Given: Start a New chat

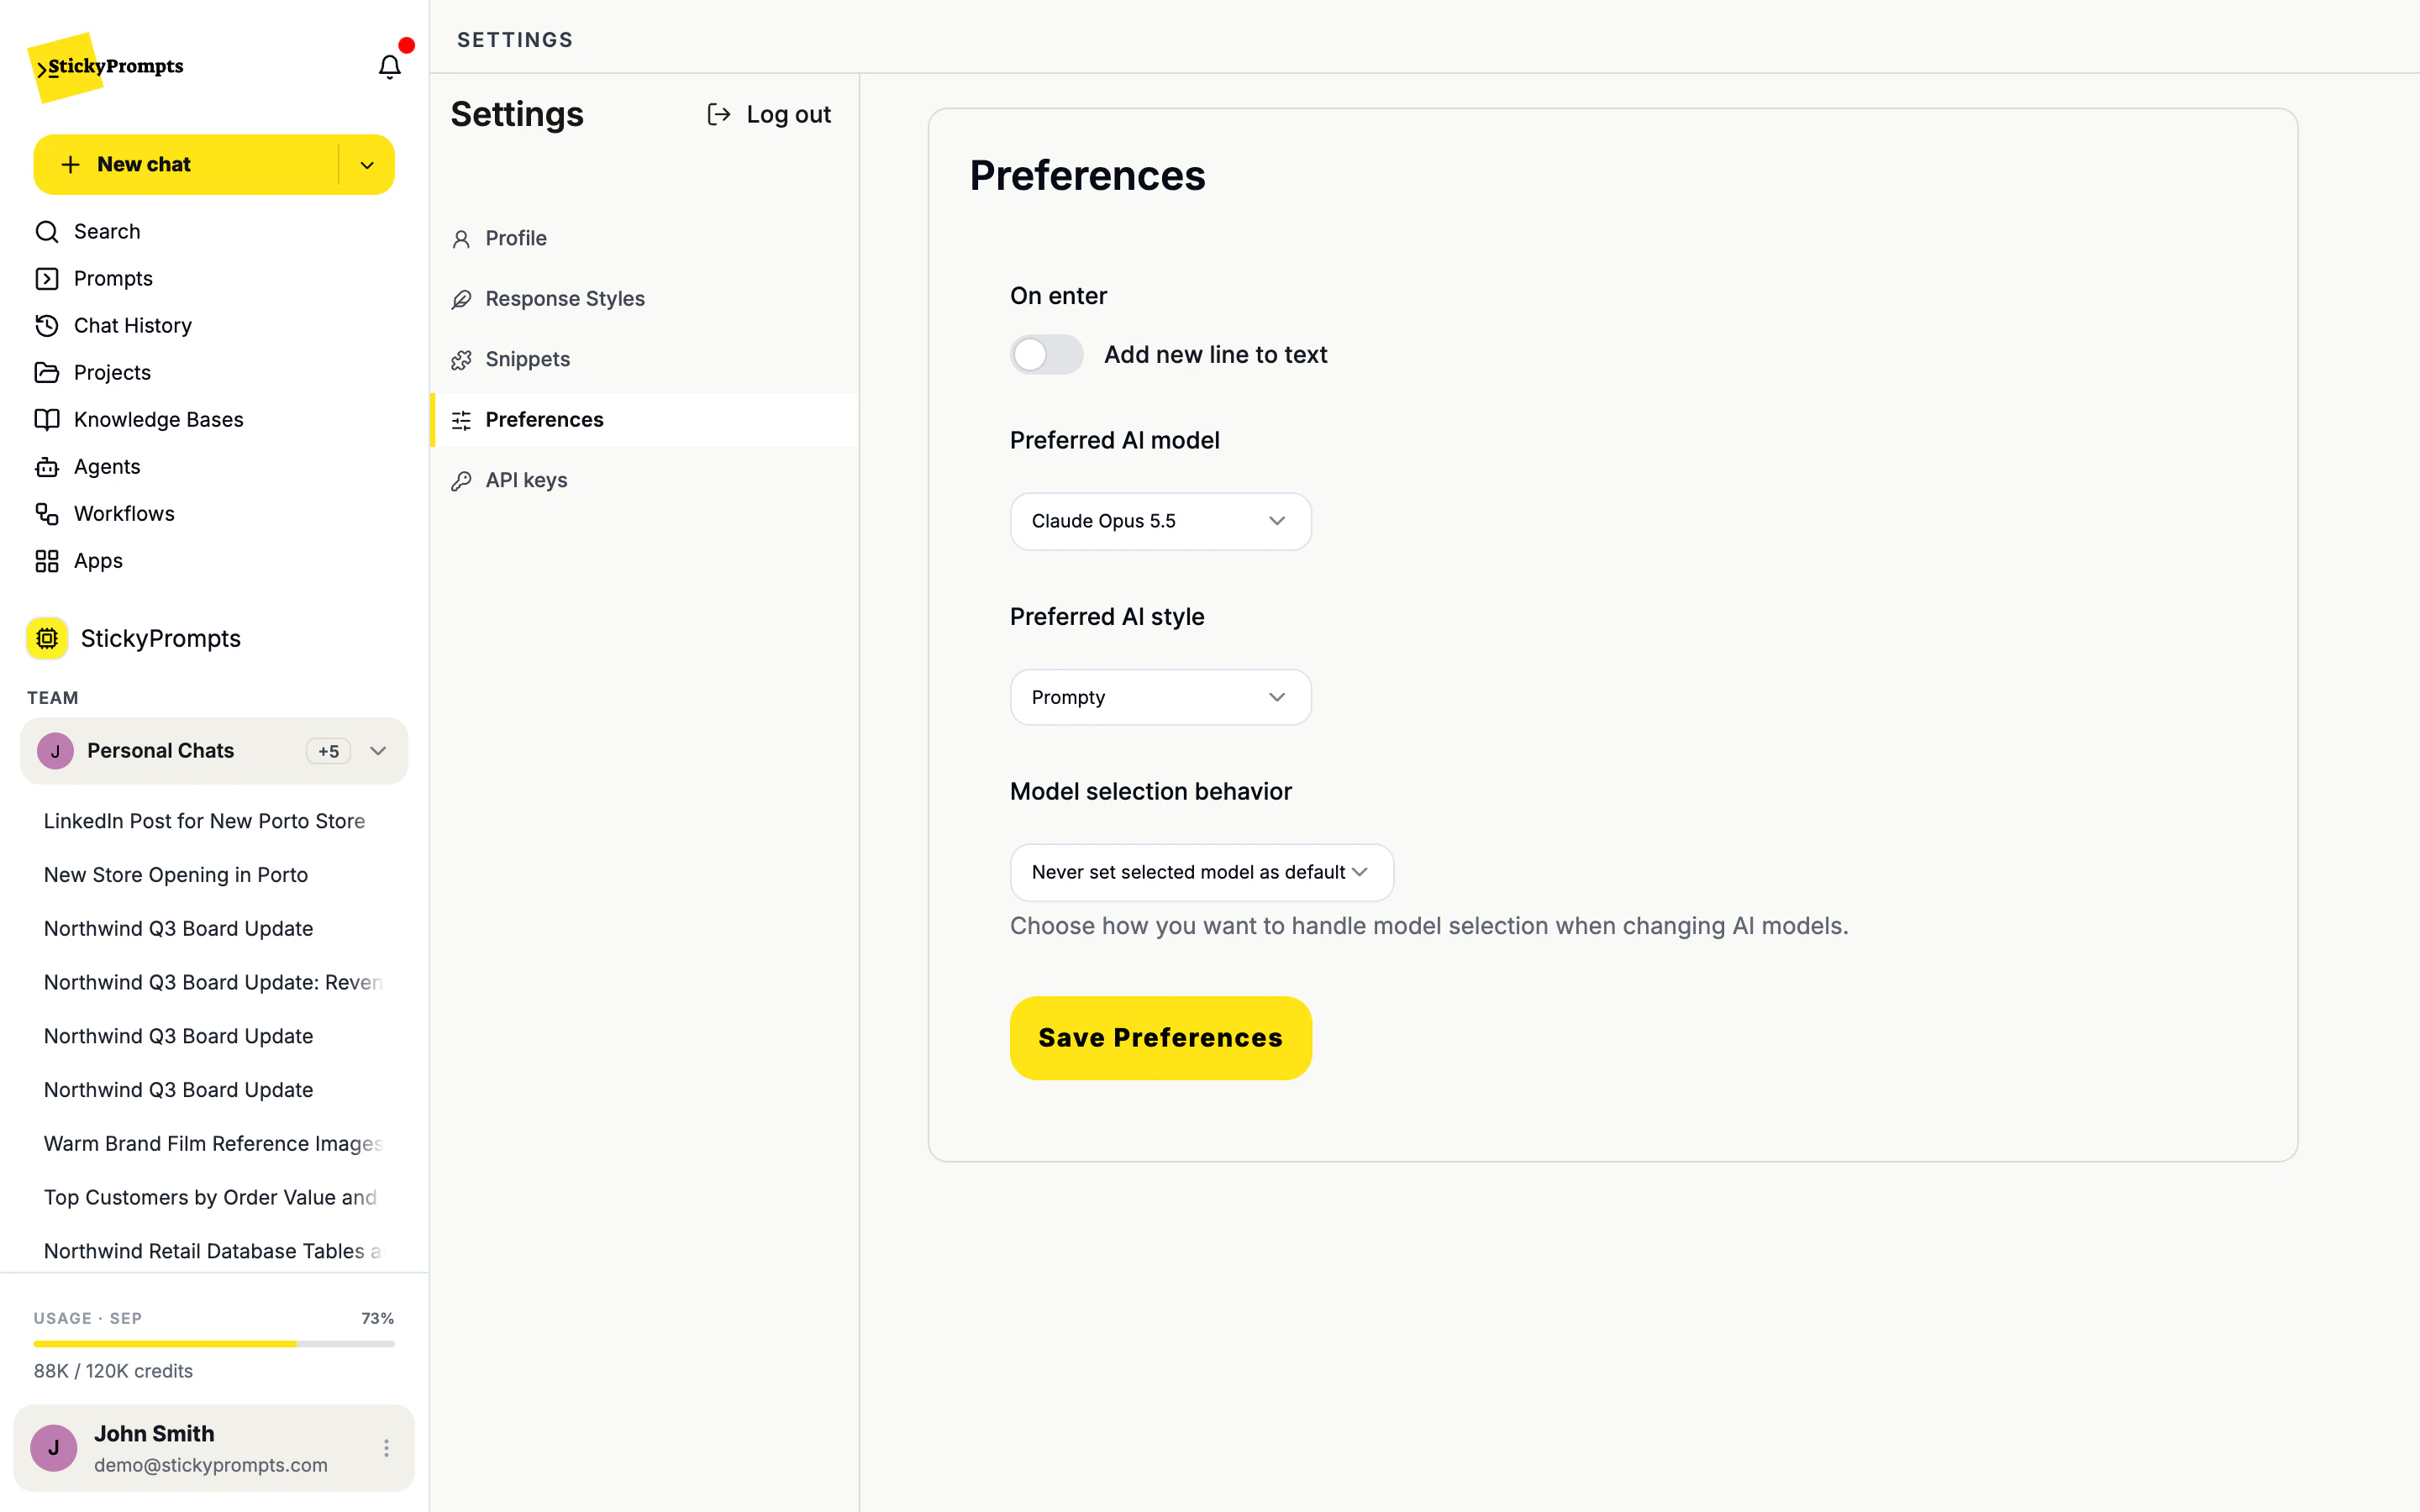Looking at the screenshot, I should coord(186,165).
